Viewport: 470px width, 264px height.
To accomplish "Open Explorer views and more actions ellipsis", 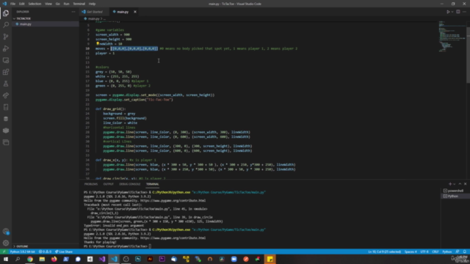I will click(x=73, y=12).
